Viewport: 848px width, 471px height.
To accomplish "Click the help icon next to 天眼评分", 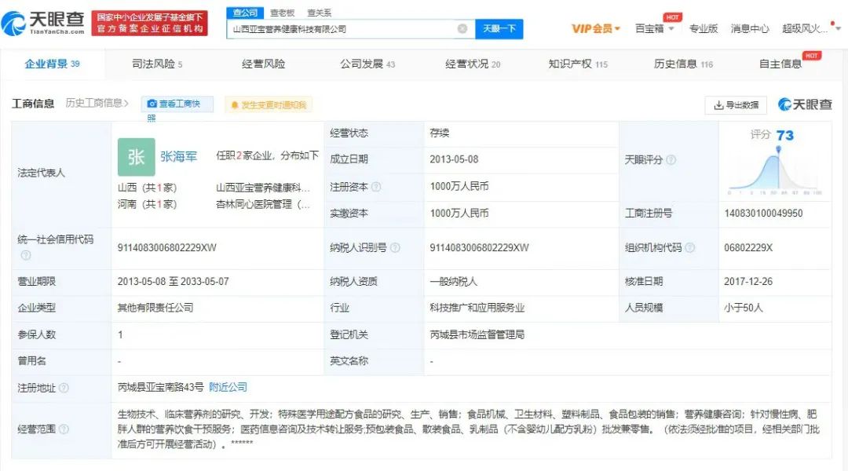I will coord(671,159).
